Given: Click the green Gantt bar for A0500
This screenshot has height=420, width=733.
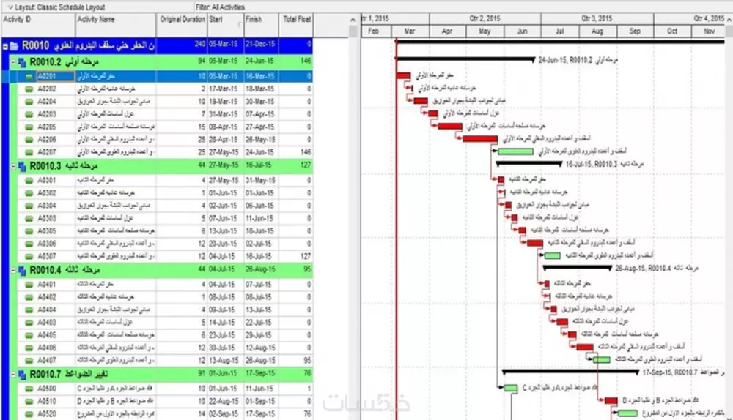Looking at the screenshot, I should [510, 388].
